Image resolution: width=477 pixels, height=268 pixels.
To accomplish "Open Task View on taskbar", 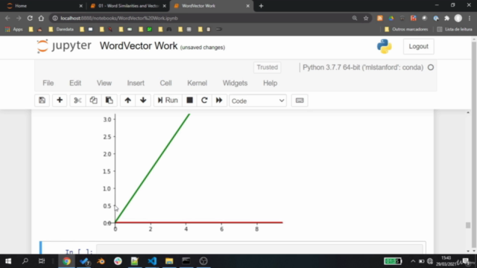I will [x=42, y=261].
